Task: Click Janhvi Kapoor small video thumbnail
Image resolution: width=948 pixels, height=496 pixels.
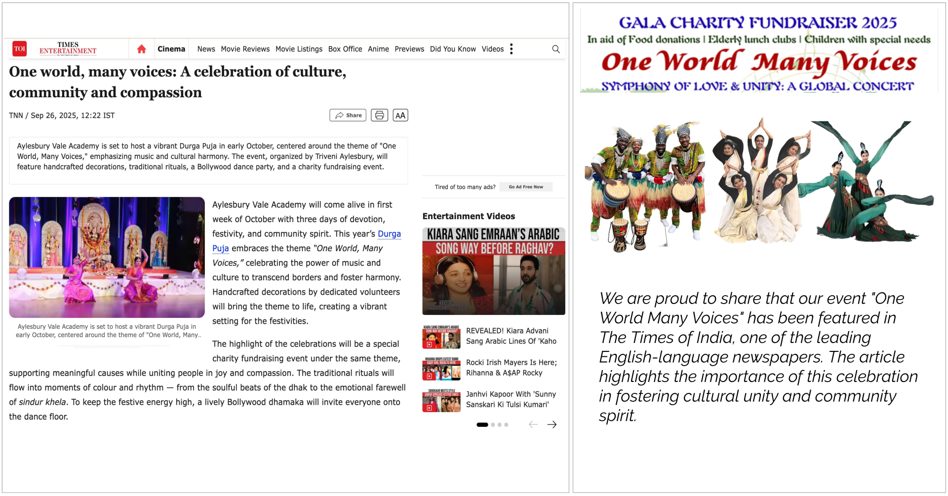Action: click(441, 400)
